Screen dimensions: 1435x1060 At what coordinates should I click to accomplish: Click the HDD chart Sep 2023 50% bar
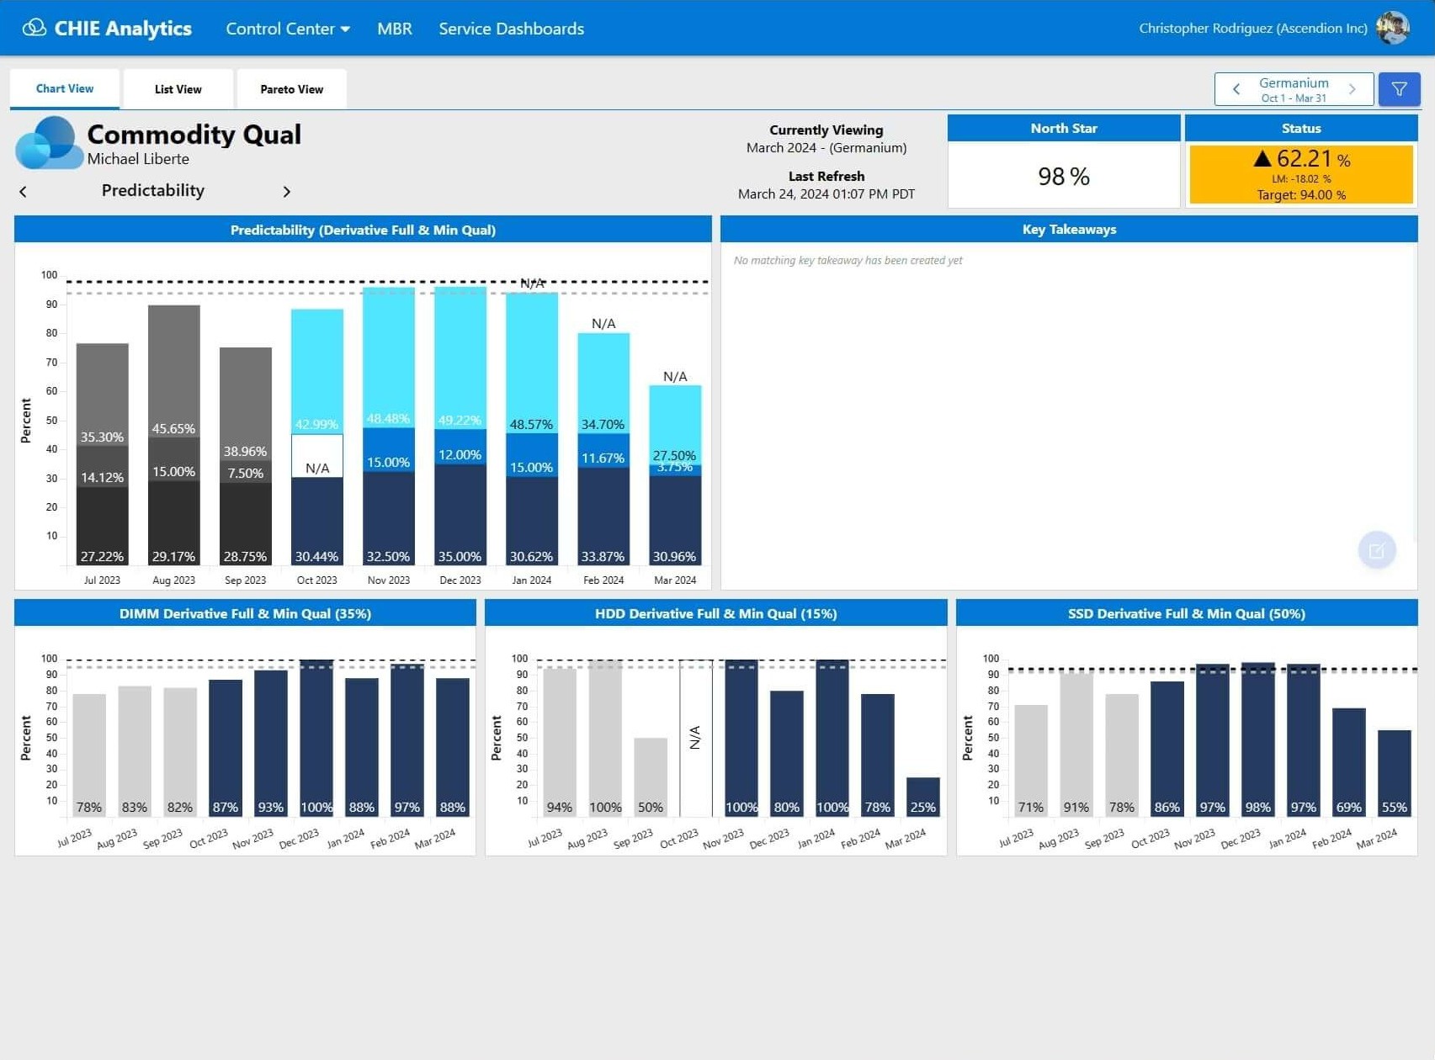[651, 777]
